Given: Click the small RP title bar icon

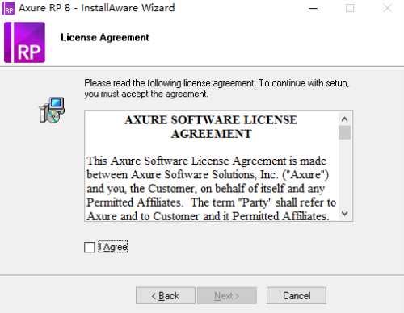Looking at the screenshot, I should pyautogui.click(x=8, y=8).
